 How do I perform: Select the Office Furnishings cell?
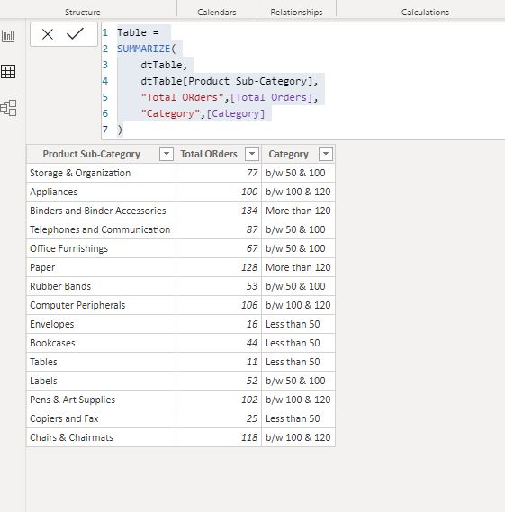[x=101, y=248]
